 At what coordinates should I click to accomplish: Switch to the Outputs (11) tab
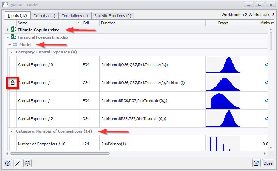44,16
